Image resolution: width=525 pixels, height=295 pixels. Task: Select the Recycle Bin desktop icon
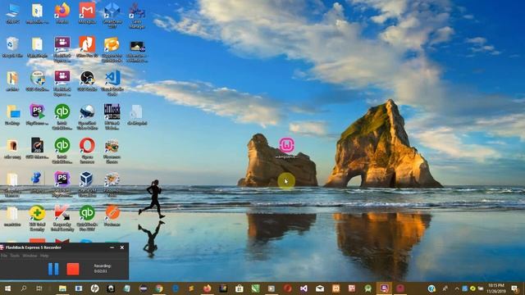12,48
